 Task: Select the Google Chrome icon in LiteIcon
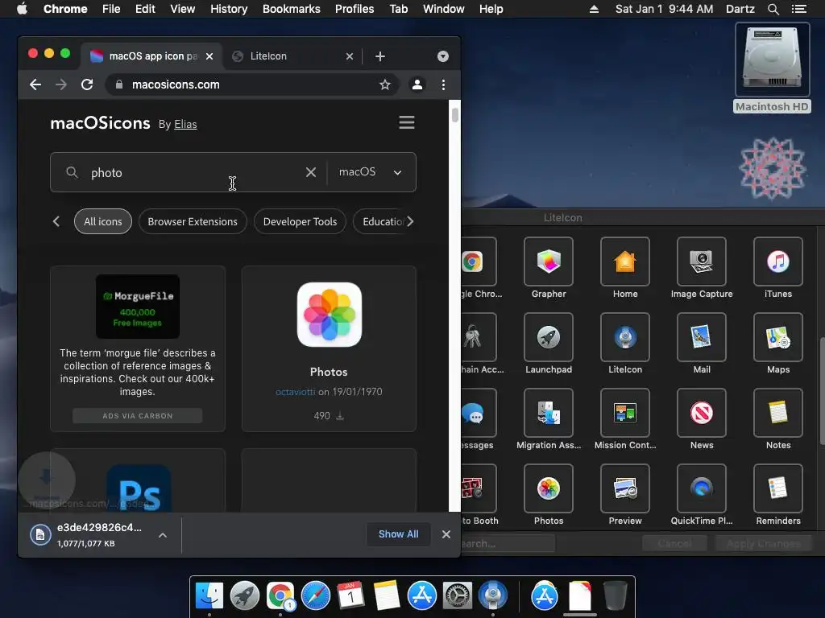tap(479, 262)
